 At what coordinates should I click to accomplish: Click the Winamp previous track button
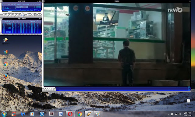(4, 15)
